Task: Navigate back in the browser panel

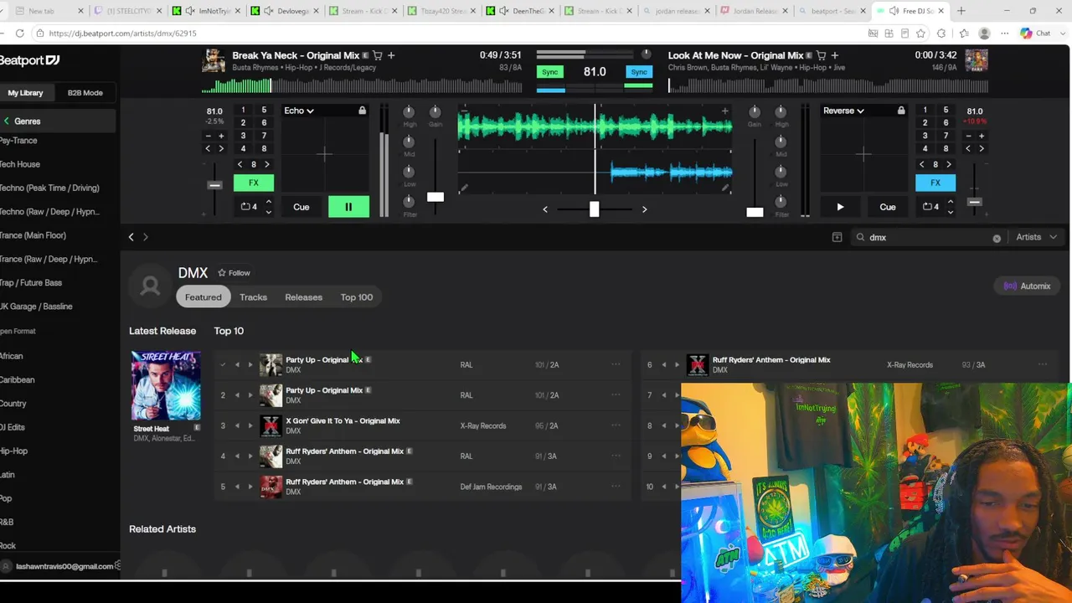Action: click(x=131, y=237)
